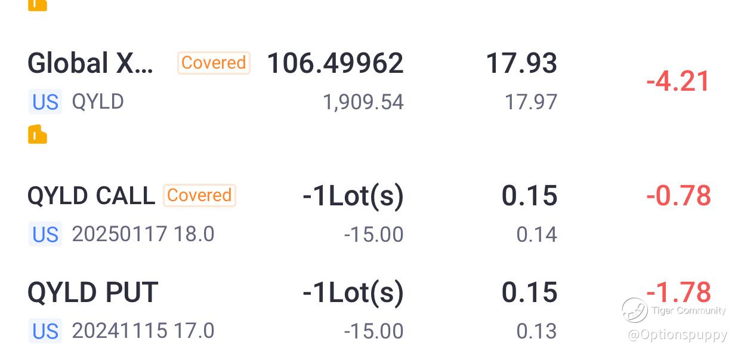741x351 pixels.
Task: Tap the US badge next to 20241115 17.0
Action: point(45,331)
